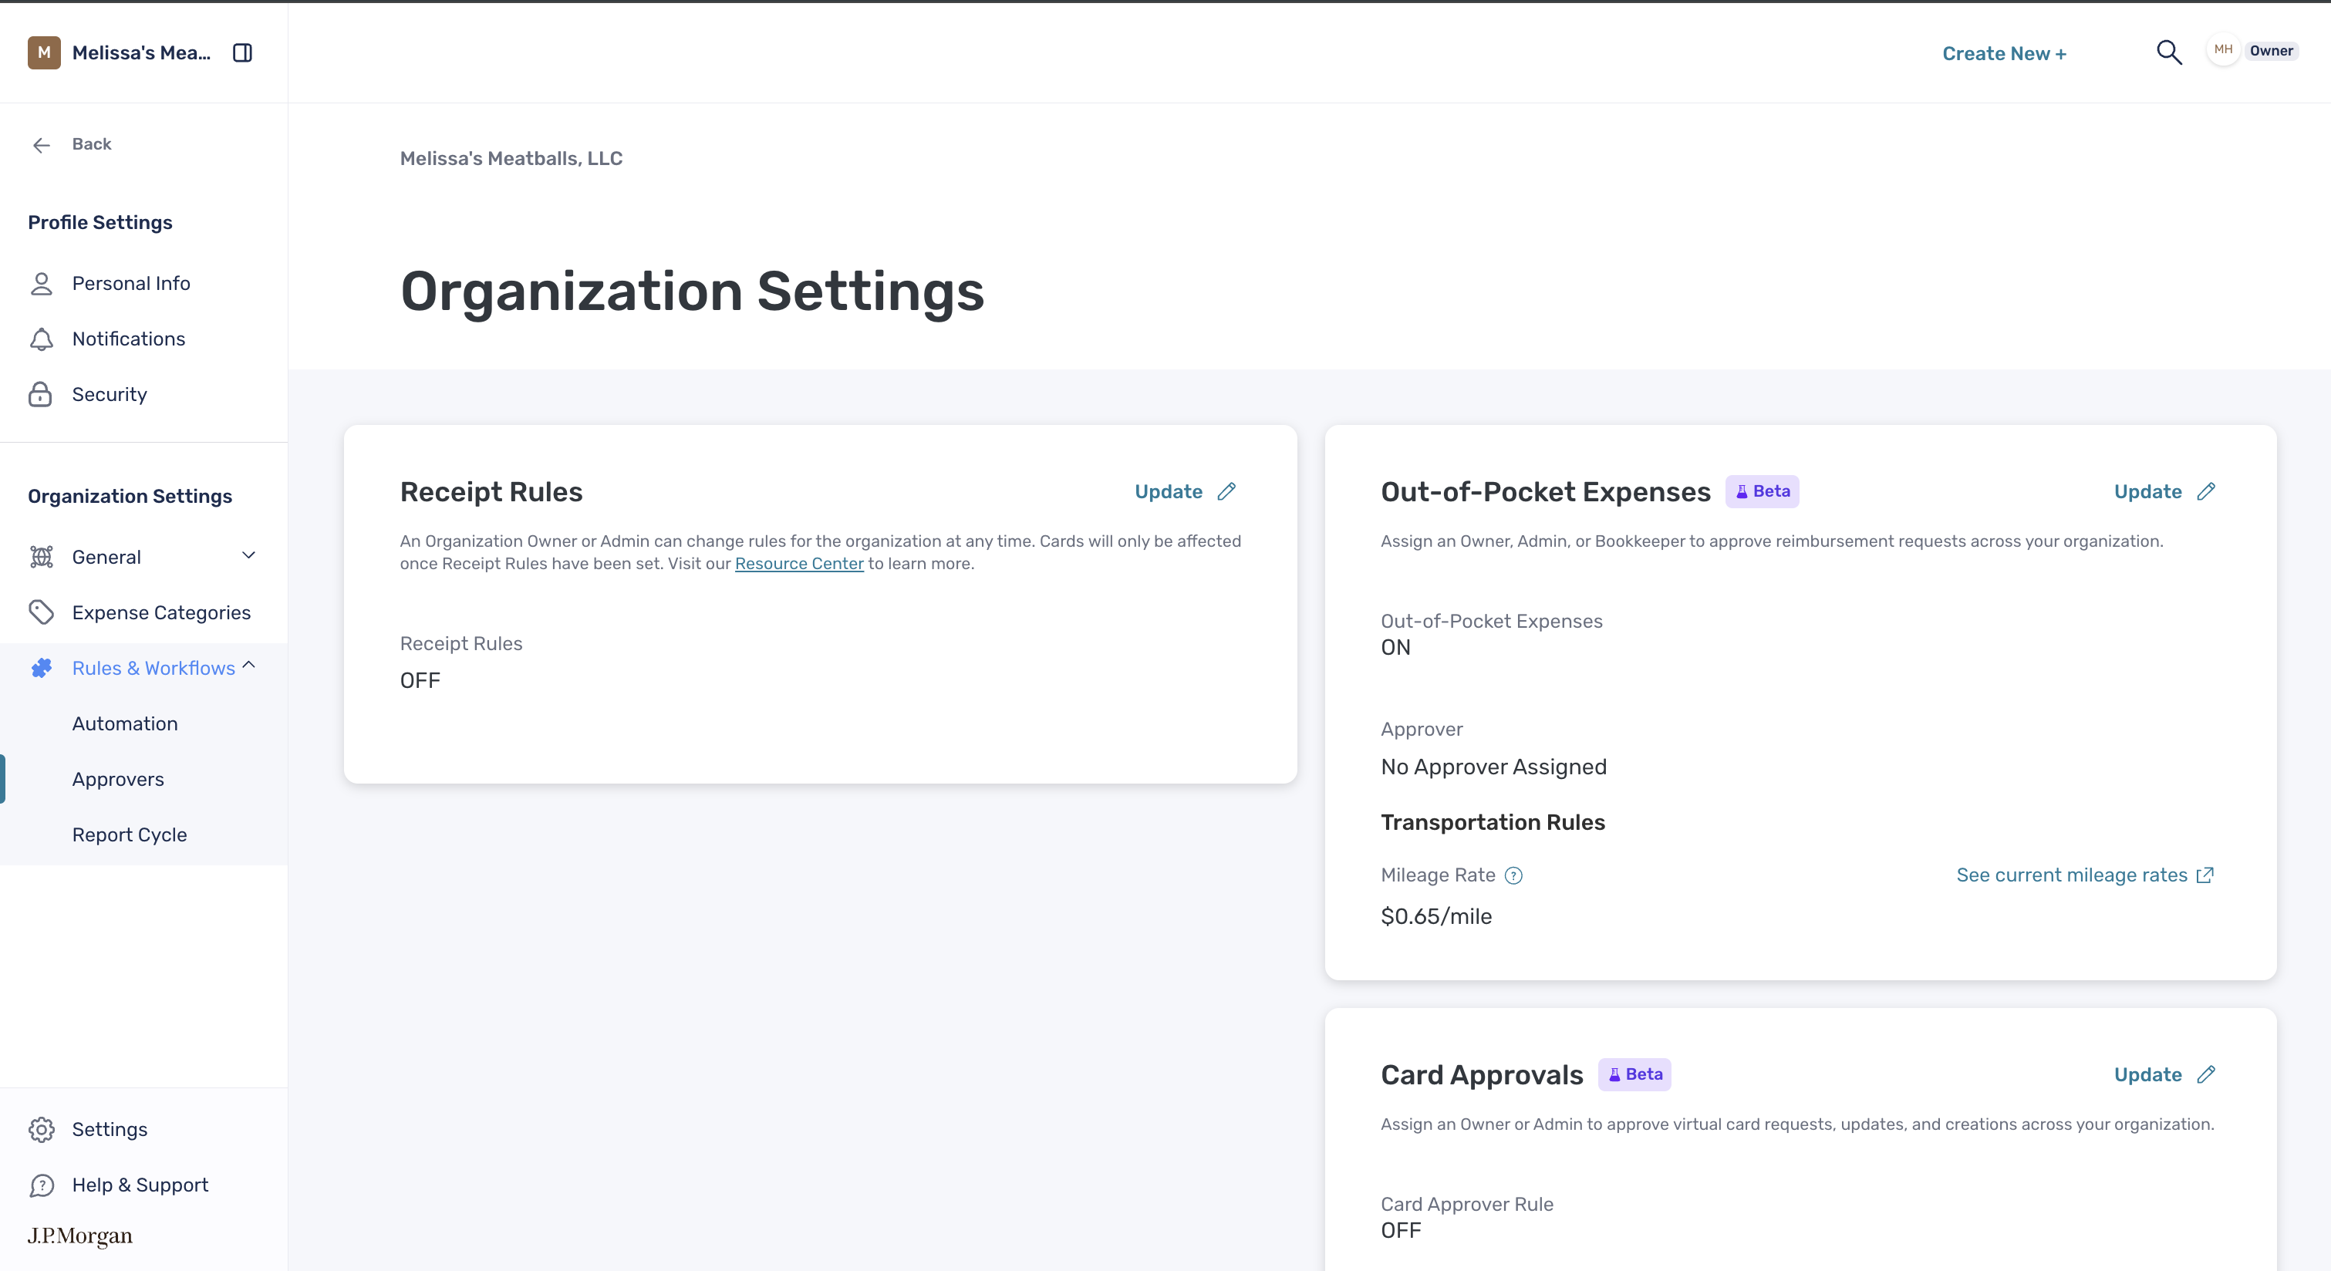Open Settings in the sidebar
This screenshot has height=1271, width=2331.
click(x=110, y=1130)
